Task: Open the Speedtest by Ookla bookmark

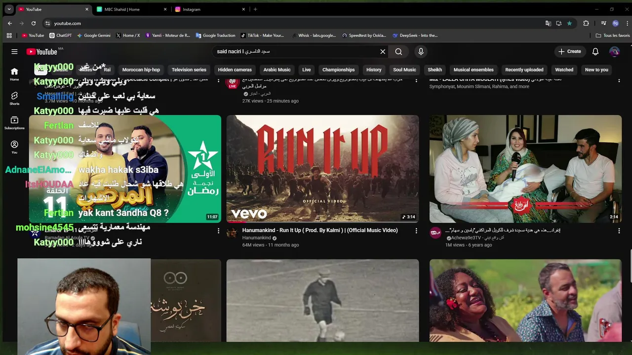Action: tap(364, 35)
